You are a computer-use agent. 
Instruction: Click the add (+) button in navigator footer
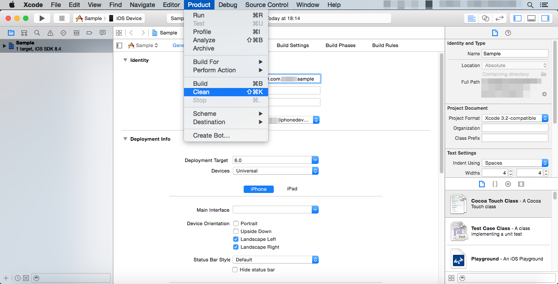click(6, 278)
